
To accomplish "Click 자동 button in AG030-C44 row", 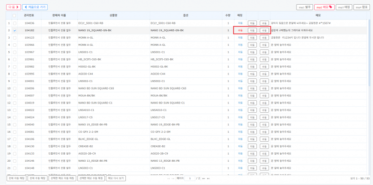I will pyautogui.click(x=252, y=74).
